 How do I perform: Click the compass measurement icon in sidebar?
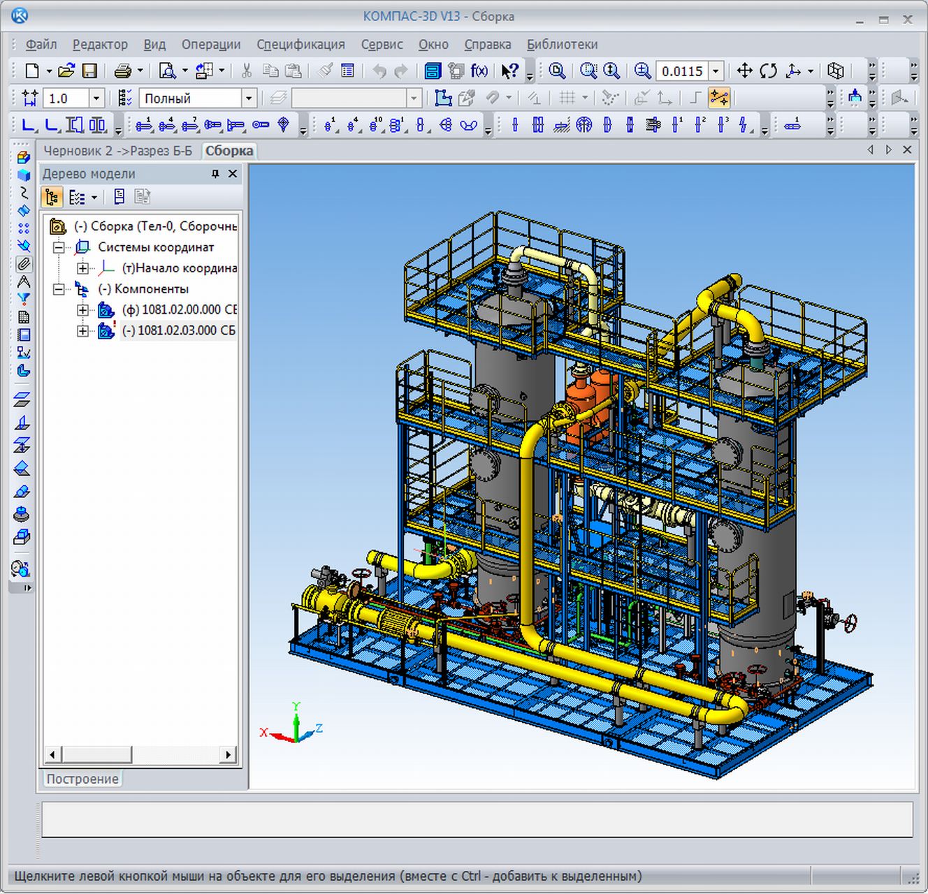[24, 282]
